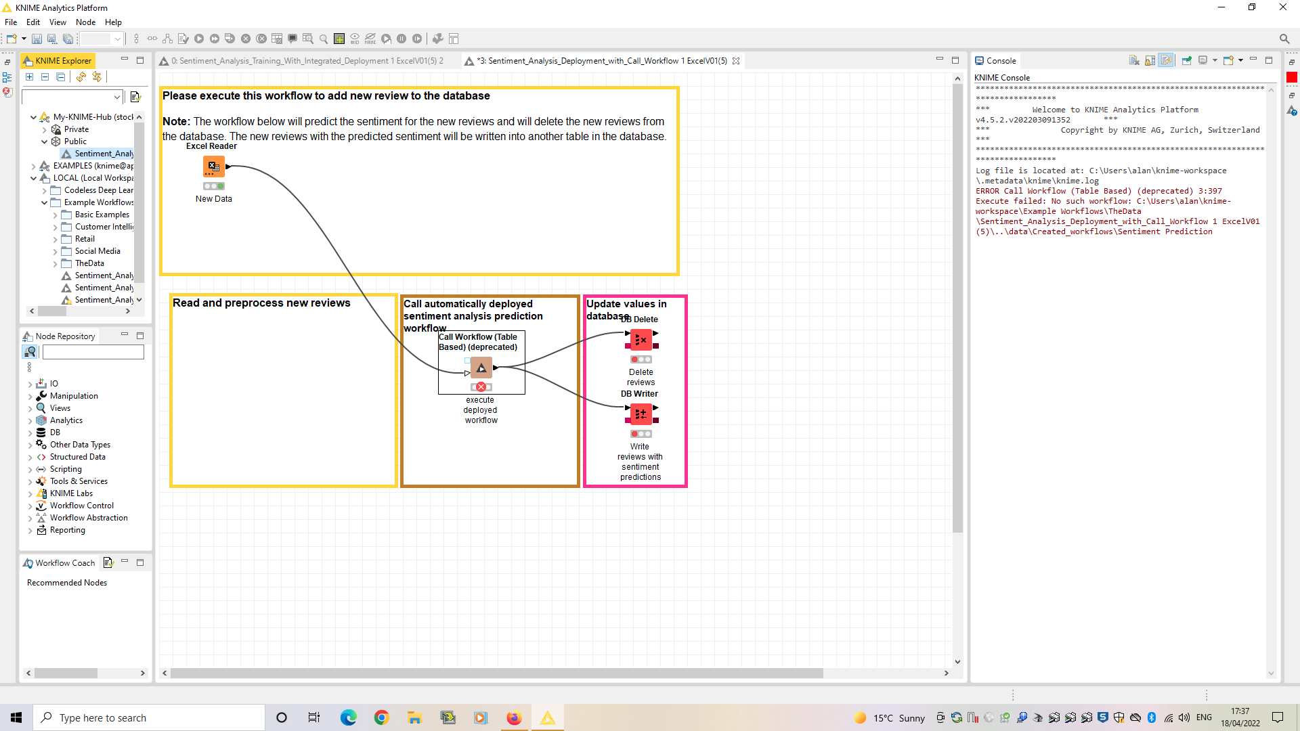
Task: Click the KNIME Explorer horizontal scrollbar
Action: pyautogui.click(x=52, y=311)
